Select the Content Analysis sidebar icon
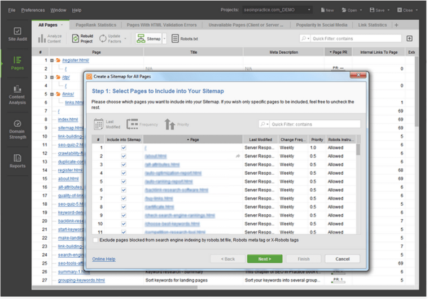Image resolution: width=429 pixels, height=299 pixels. (17, 94)
